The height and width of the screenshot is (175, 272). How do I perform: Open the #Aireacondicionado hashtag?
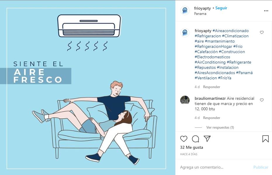231,31
